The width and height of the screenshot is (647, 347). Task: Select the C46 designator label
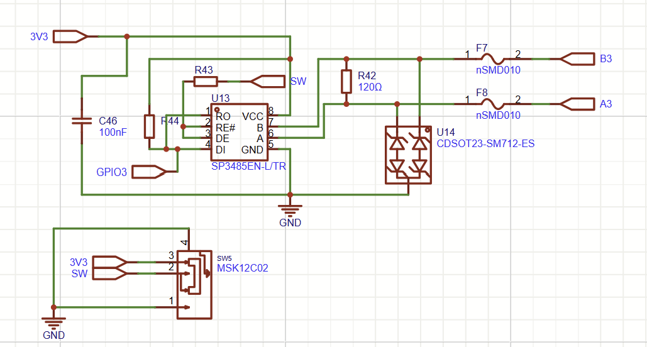108,121
